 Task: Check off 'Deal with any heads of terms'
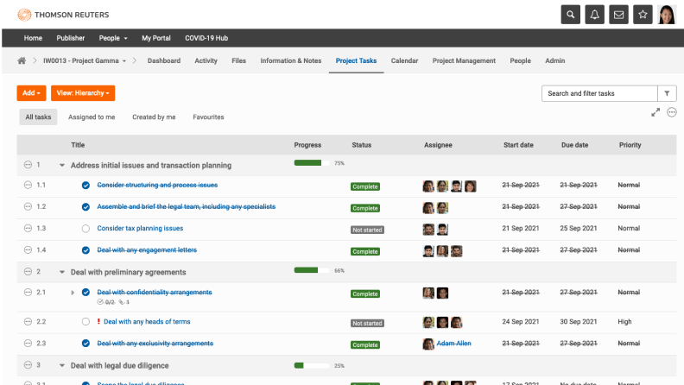click(x=85, y=322)
